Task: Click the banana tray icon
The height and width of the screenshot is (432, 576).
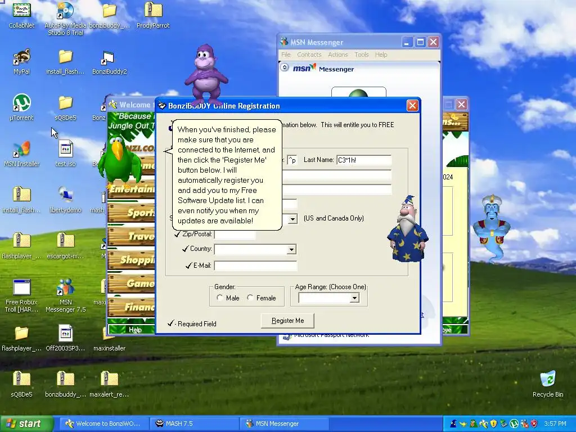Action: [x=483, y=424]
